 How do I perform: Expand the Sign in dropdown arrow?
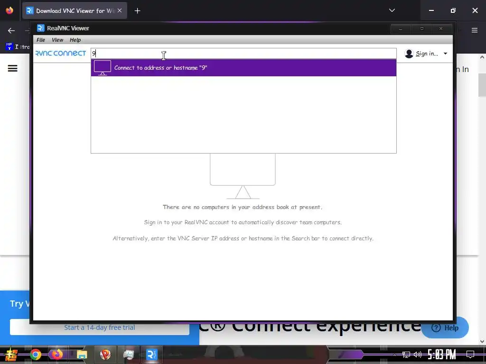(x=445, y=54)
